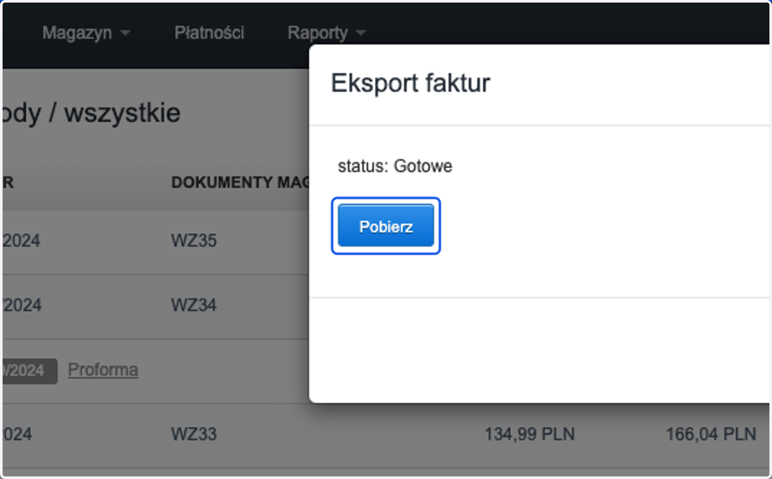Select the invoice row containing WZ35
772x479 pixels.
click(156, 242)
